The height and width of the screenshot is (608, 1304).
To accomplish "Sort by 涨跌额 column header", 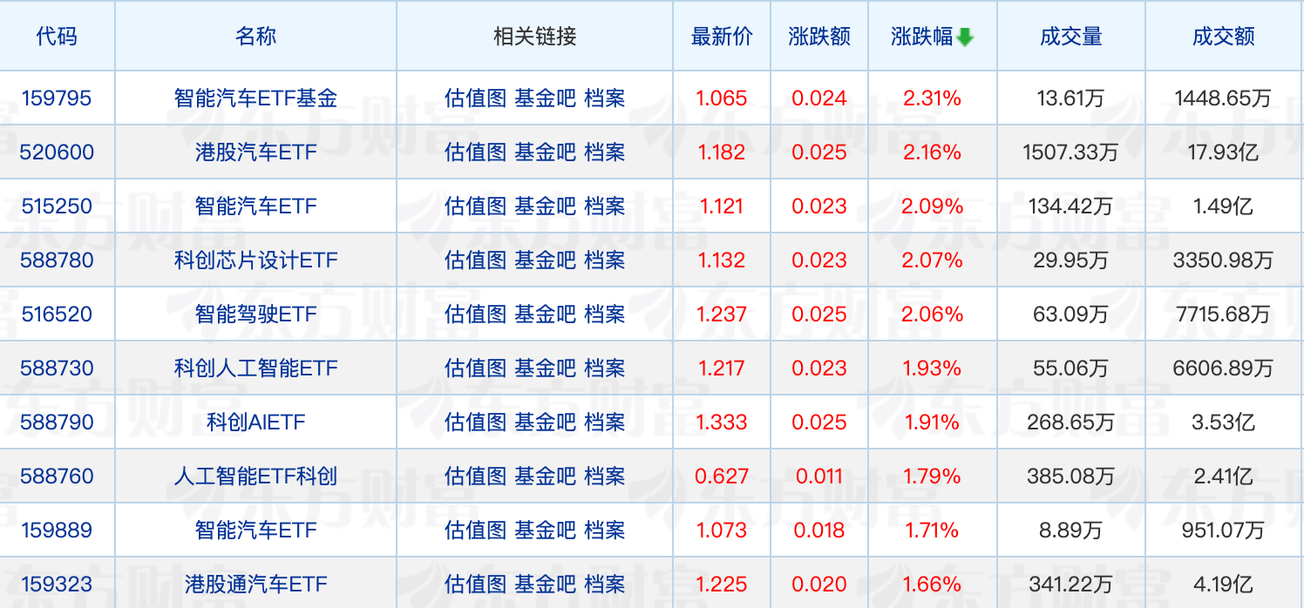I will (819, 37).
